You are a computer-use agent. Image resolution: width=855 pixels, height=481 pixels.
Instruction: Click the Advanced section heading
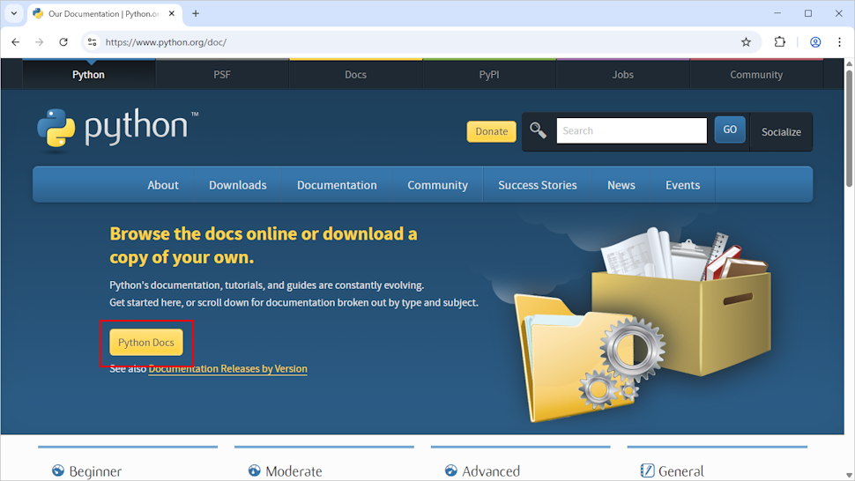(x=491, y=471)
